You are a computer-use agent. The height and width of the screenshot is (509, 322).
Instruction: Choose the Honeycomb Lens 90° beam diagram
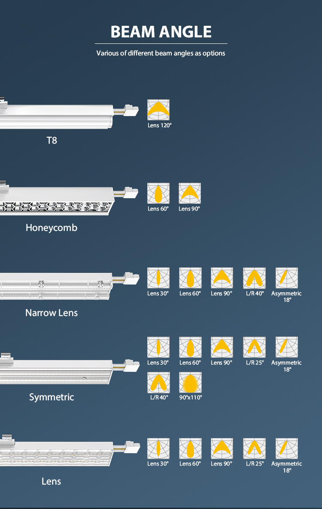point(190,193)
